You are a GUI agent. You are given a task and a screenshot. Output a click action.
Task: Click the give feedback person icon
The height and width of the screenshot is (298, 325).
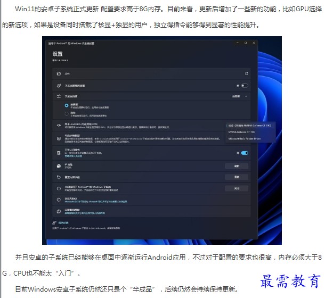54,222
